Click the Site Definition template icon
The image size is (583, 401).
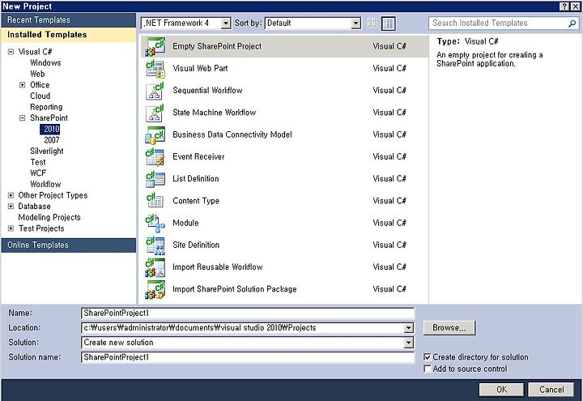point(155,245)
